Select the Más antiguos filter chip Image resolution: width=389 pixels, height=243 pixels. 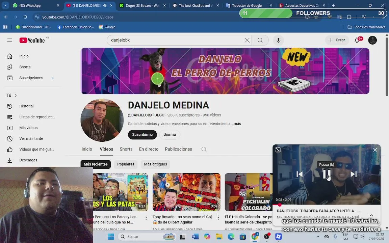click(156, 164)
